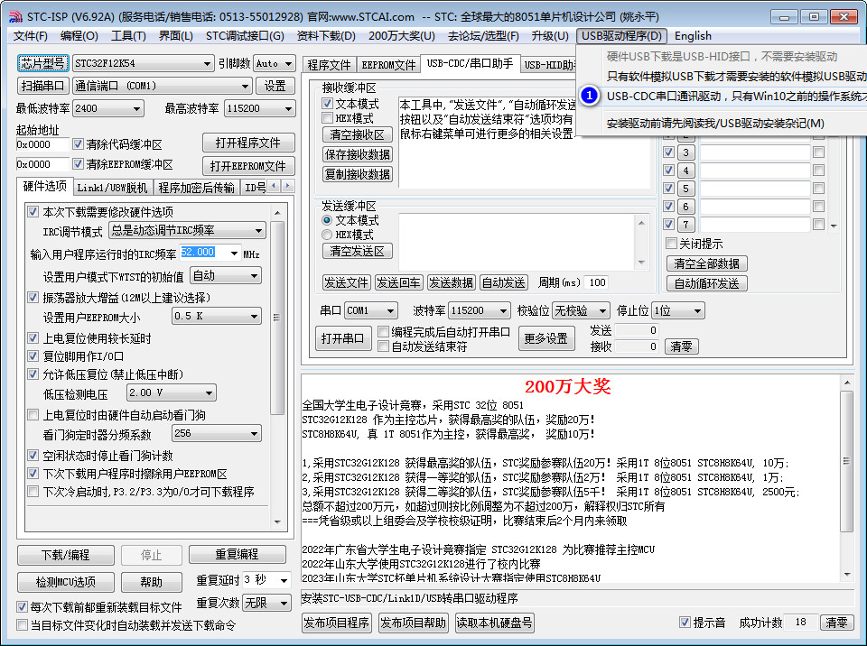Expand the 校验位 无校验 dropdown
867x646 pixels.
(x=602, y=310)
